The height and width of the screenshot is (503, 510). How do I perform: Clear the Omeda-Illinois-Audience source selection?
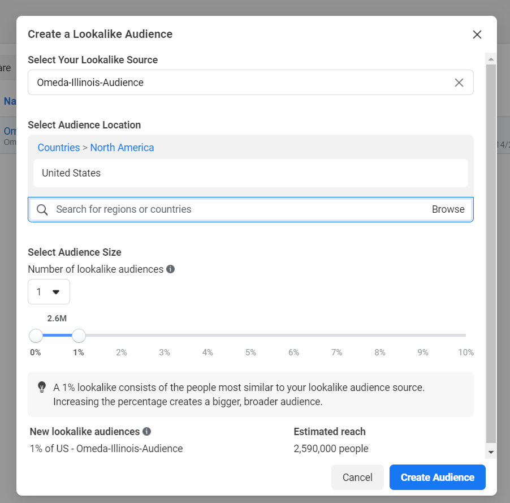[459, 83]
